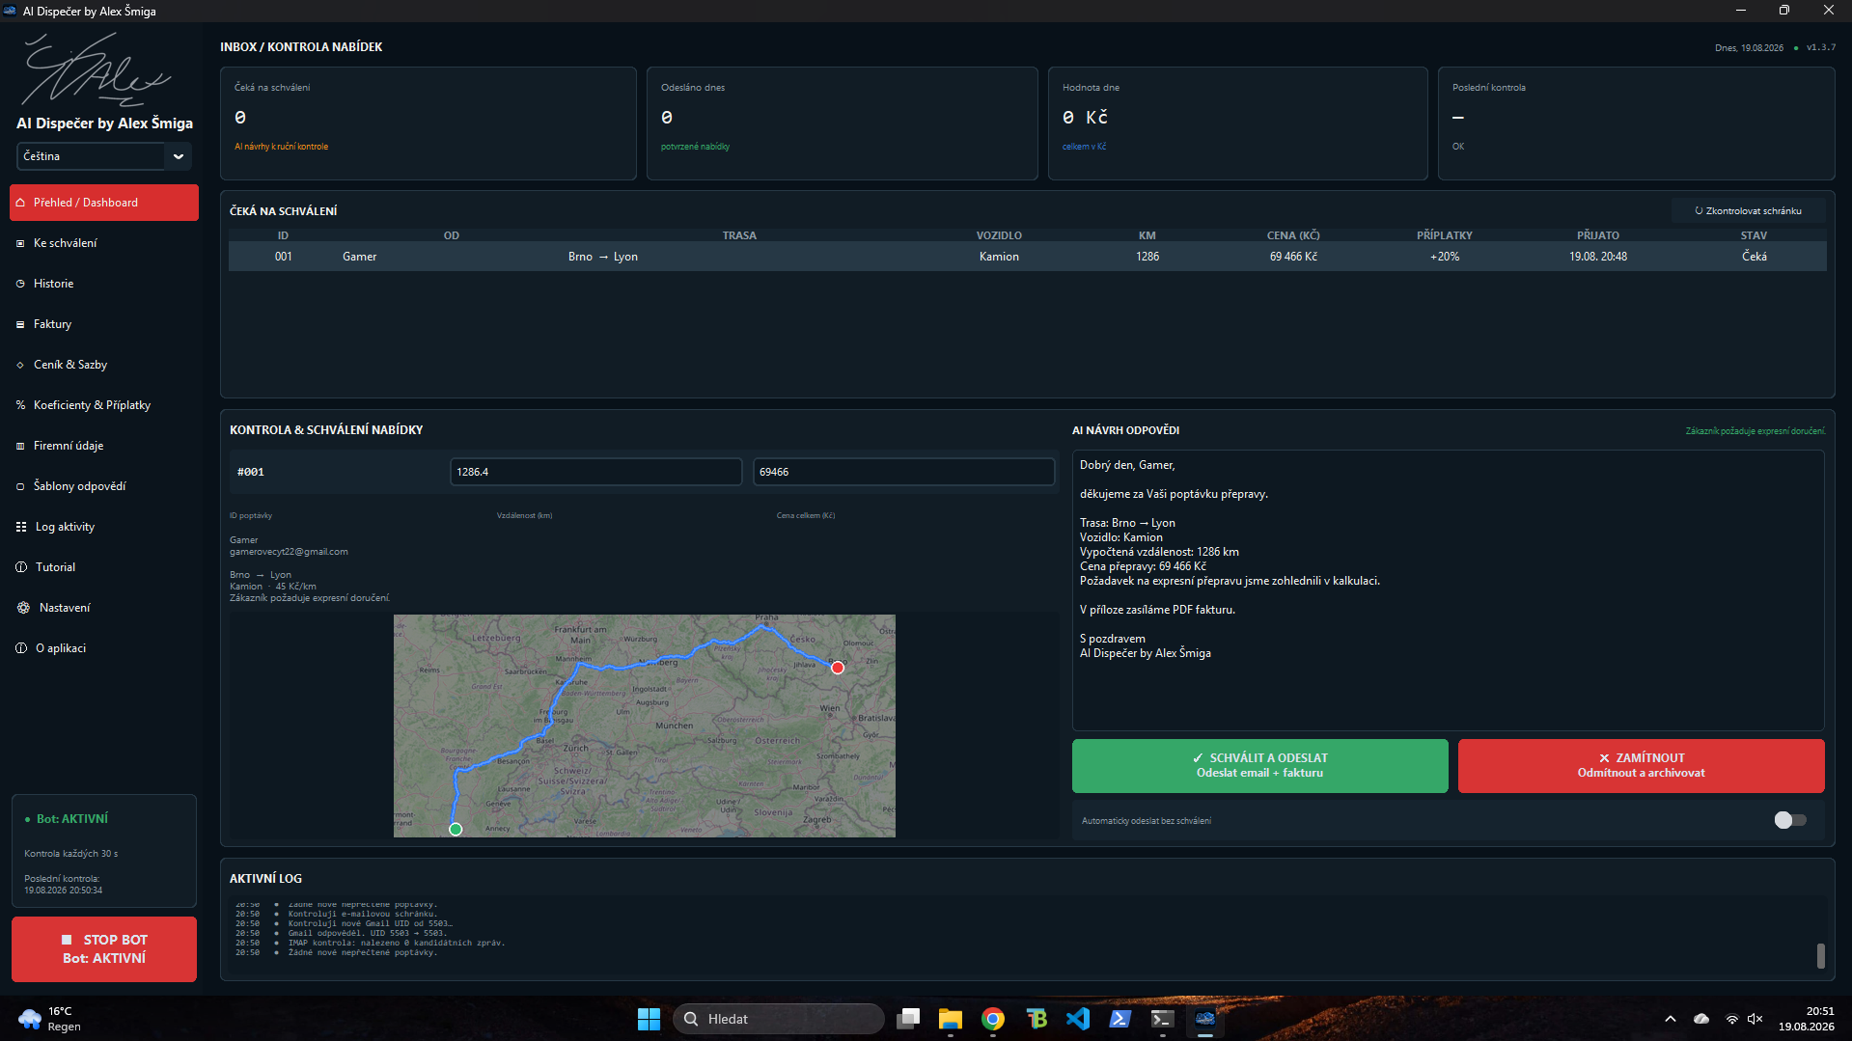Screen dimensions: 1852x1041
Task: Click the taskbar Hledat search box
Action: [x=778, y=1019]
